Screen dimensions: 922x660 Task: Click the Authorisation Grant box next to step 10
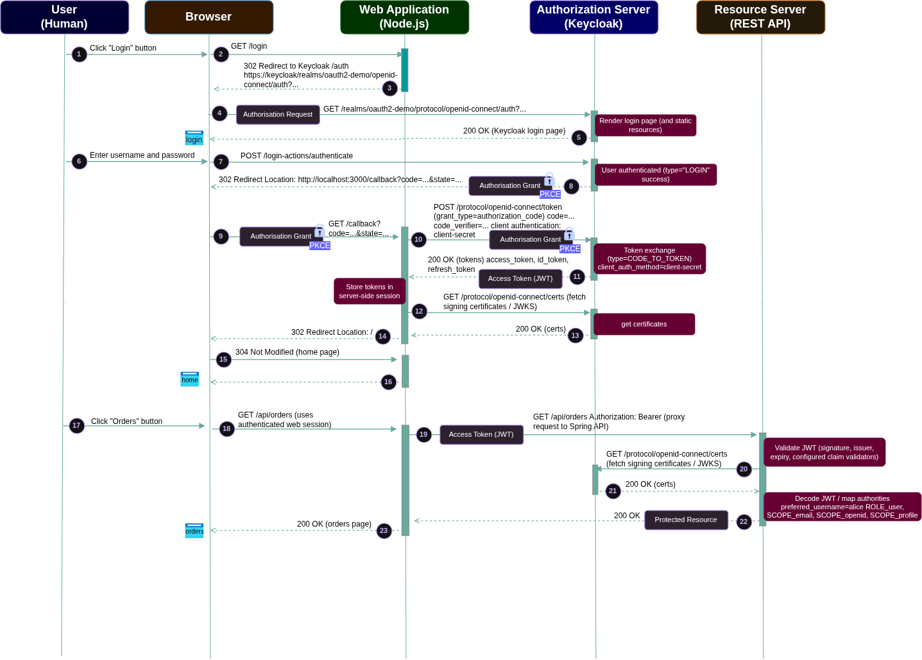tap(531, 240)
